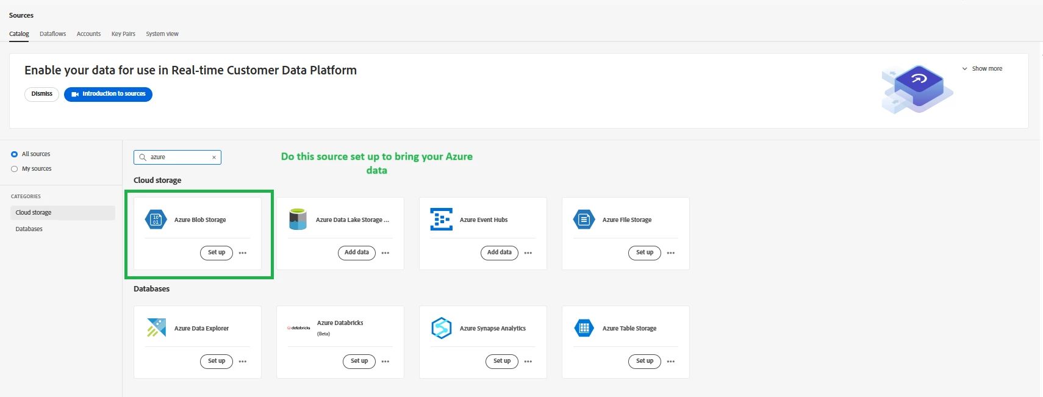Screen dimensions: 1043x397
Task: Set up Azure File Storage source
Action: (645, 253)
